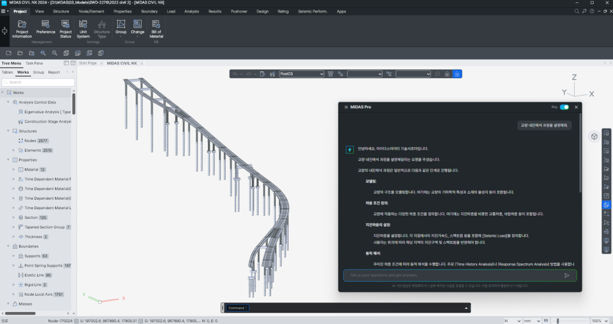Open the Unit System tool
Image resolution: width=613 pixels, height=324 pixels.
83,29
